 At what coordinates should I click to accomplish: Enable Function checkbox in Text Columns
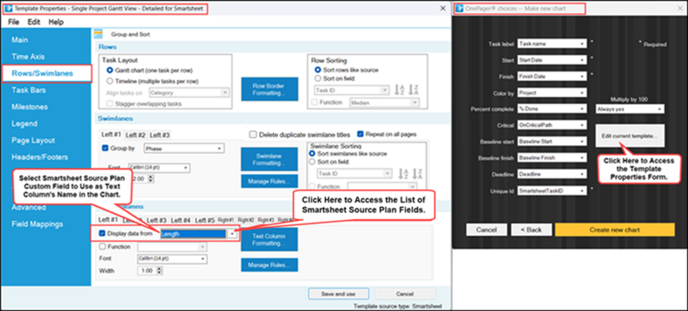pyautogui.click(x=102, y=247)
